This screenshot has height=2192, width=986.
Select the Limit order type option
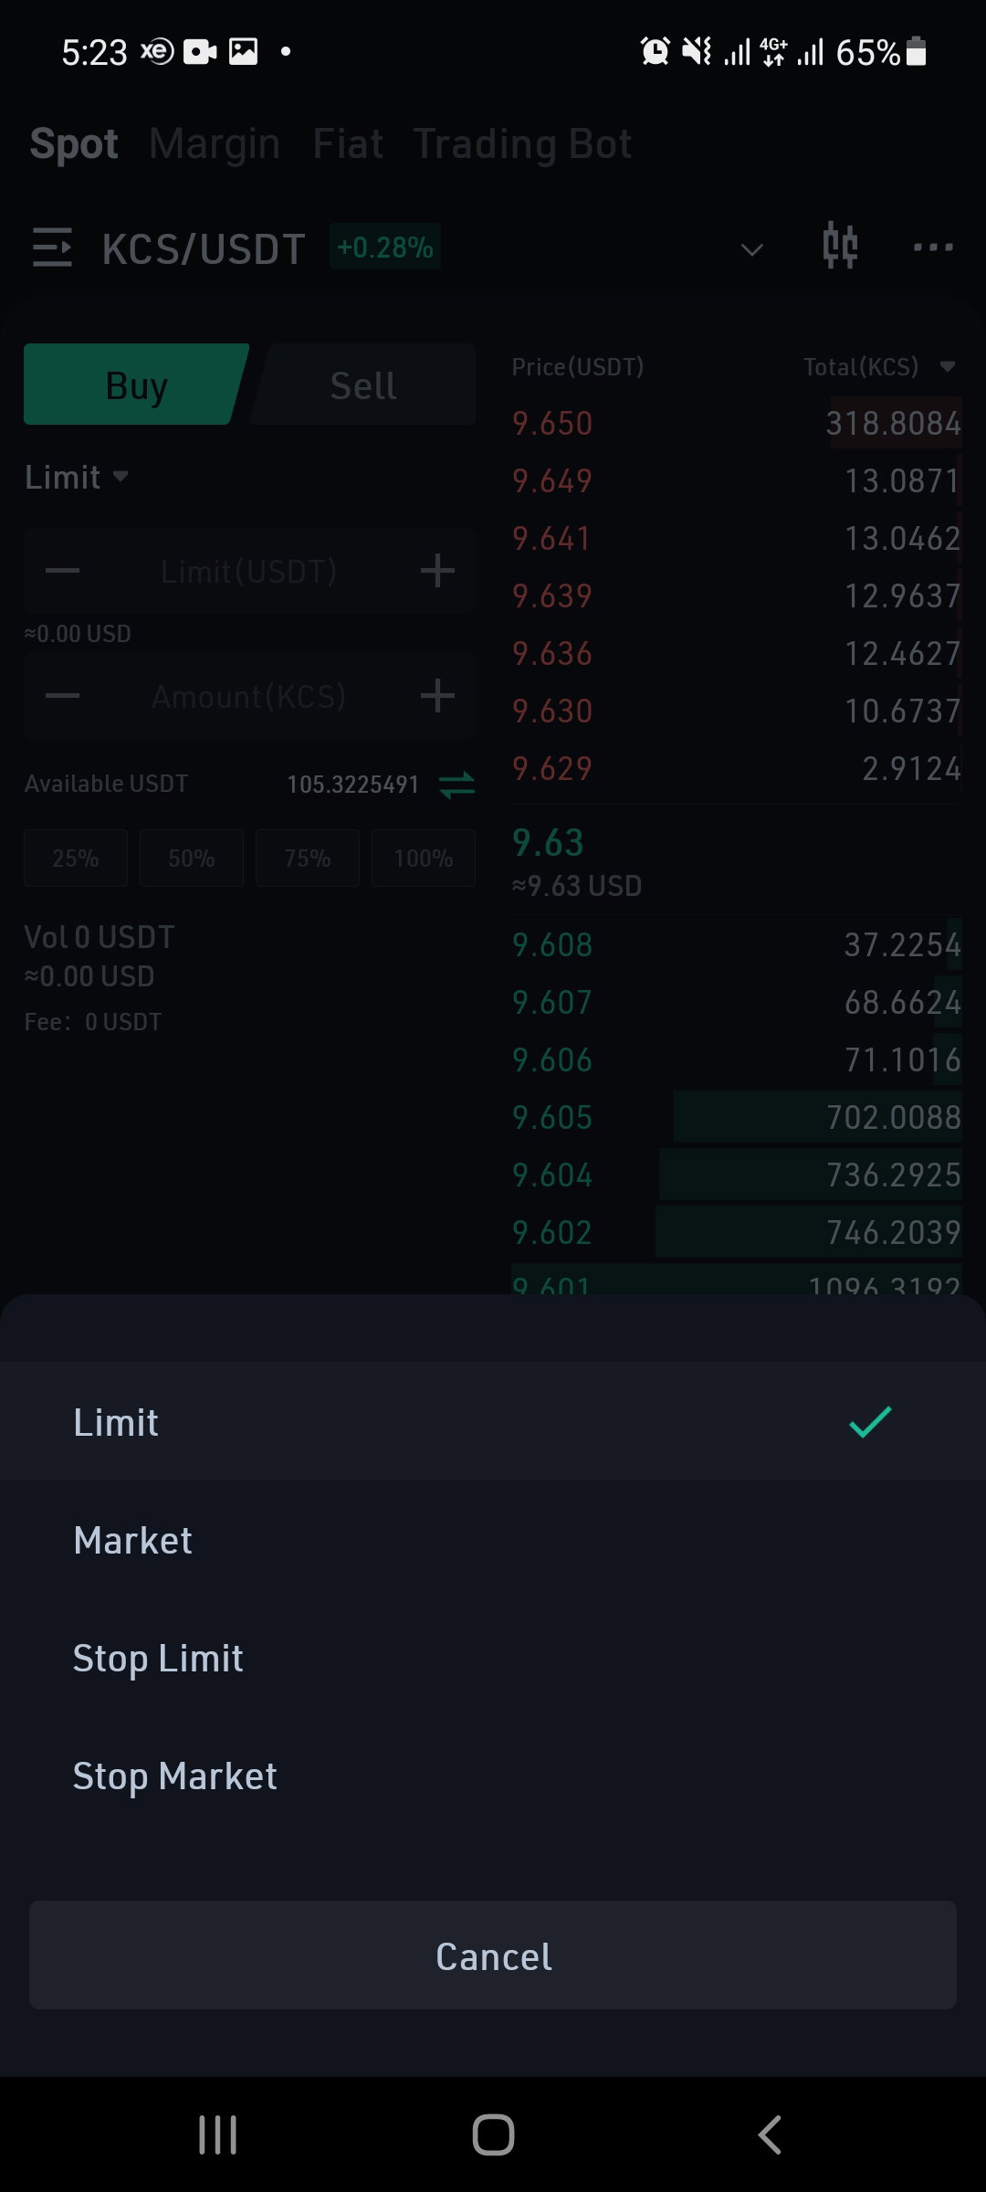click(x=493, y=1422)
